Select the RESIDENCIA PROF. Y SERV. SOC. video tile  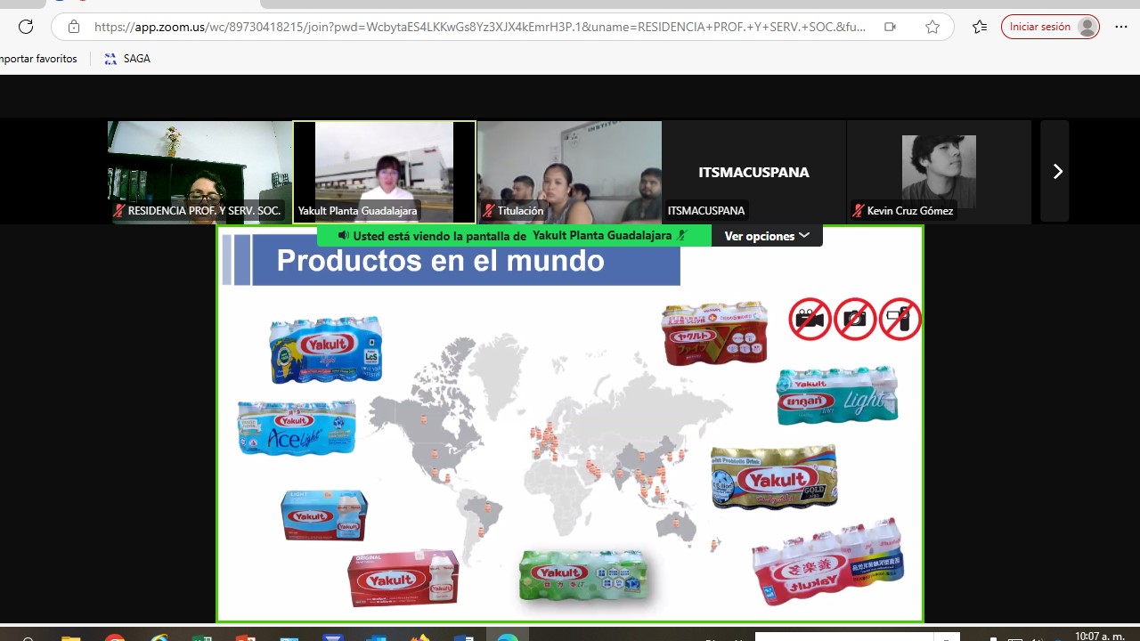coord(199,172)
